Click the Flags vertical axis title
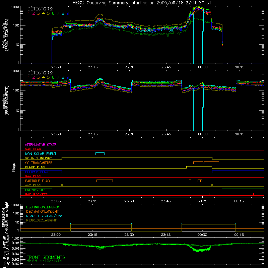 13,167
